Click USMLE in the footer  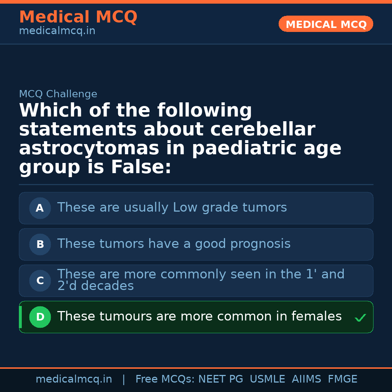[x=267, y=379]
